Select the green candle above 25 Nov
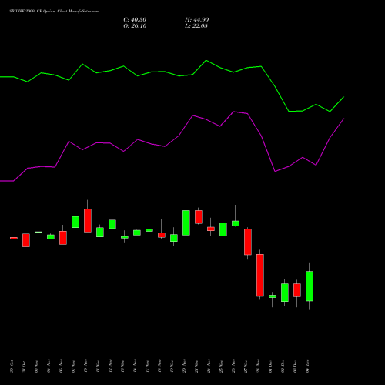This screenshot has width=385, height=385. [223, 229]
